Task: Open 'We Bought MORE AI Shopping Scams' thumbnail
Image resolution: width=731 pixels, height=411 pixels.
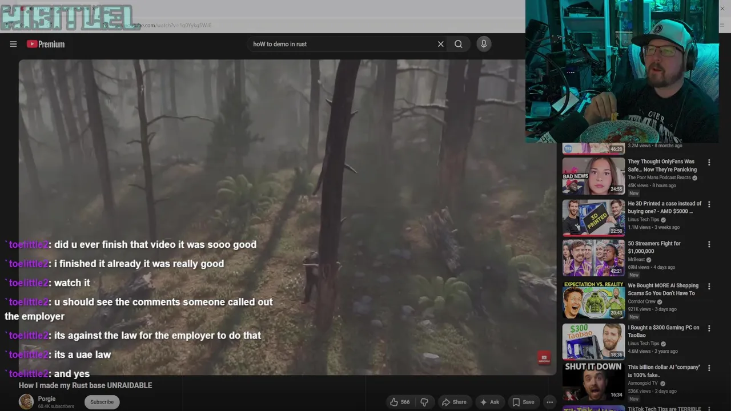Action: click(x=593, y=300)
